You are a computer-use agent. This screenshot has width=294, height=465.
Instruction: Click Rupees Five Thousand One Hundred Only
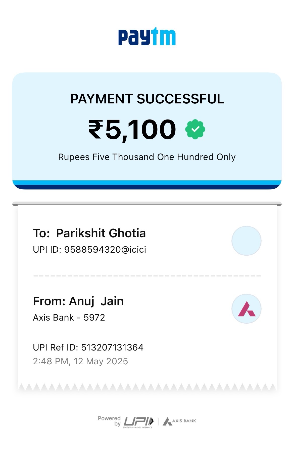147,157
